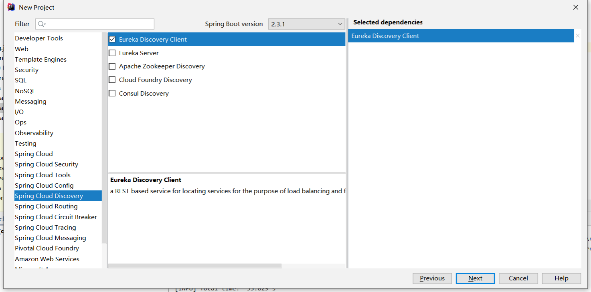Choose the Spring Cloud Config category

[x=58, y=185]
